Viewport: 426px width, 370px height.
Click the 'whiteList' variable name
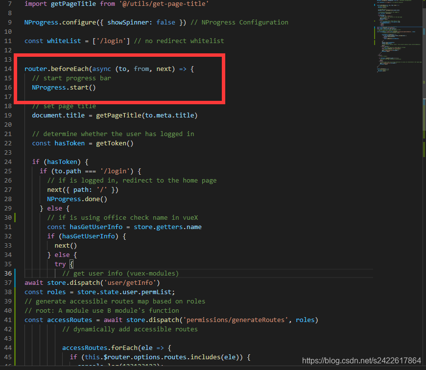click(64, 41)
